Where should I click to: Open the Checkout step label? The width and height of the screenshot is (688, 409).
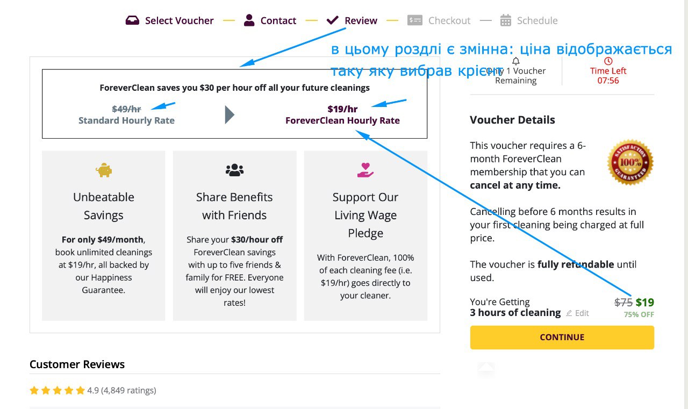coord(449,20)
